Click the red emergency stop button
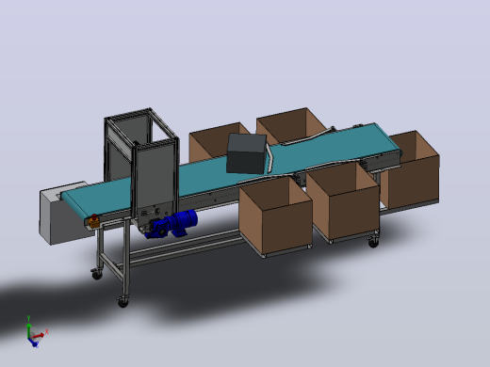490x367 pixels. coord(94,216)
